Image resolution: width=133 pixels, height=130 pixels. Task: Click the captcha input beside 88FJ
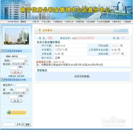click(x=13, y=68)
